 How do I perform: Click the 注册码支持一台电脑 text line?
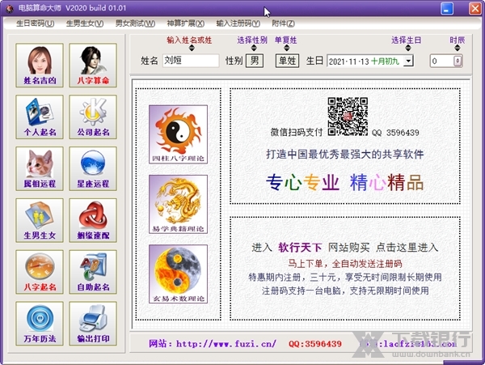(x=345, y=291)
